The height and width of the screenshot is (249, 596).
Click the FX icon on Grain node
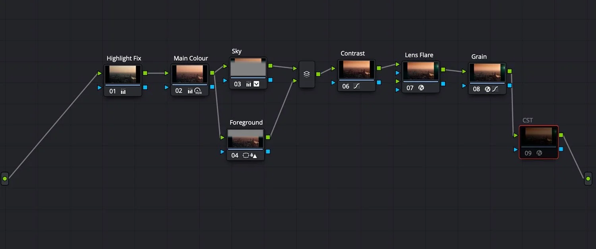pyautogui.click(x=488, y=89)
